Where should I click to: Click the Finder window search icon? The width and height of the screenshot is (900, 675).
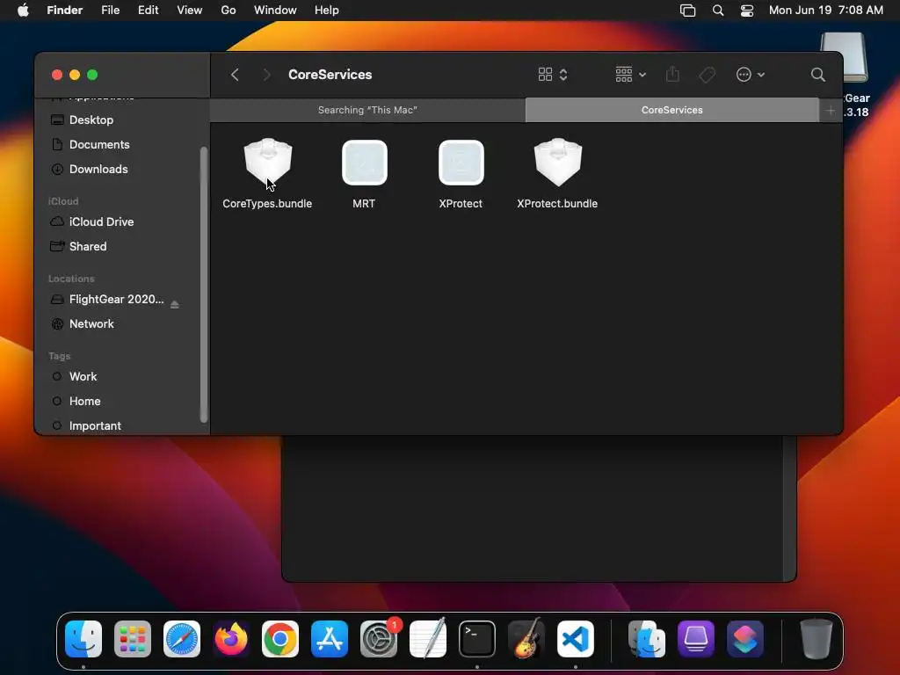818,75
